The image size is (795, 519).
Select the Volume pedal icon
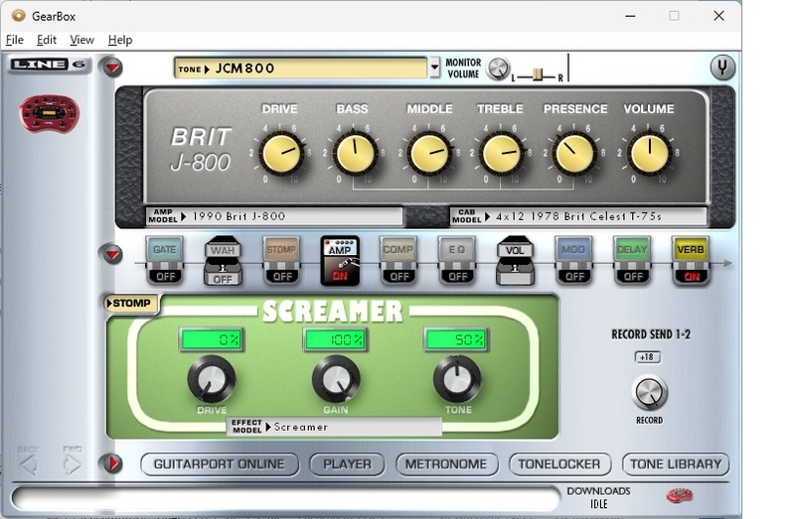tap(515, 261)
